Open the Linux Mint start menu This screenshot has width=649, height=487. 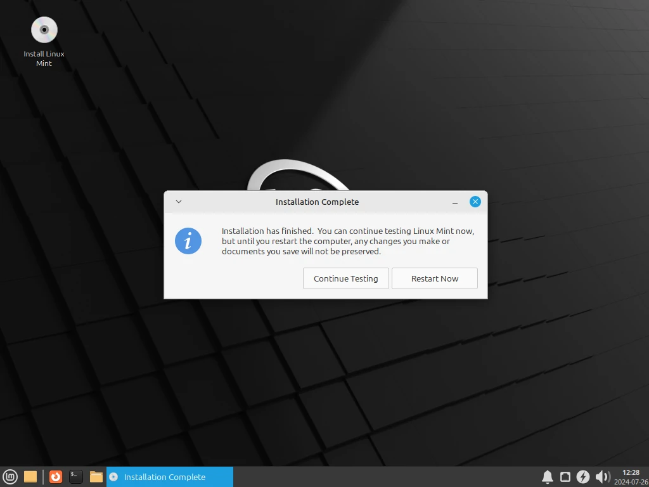tap(10, 477)
